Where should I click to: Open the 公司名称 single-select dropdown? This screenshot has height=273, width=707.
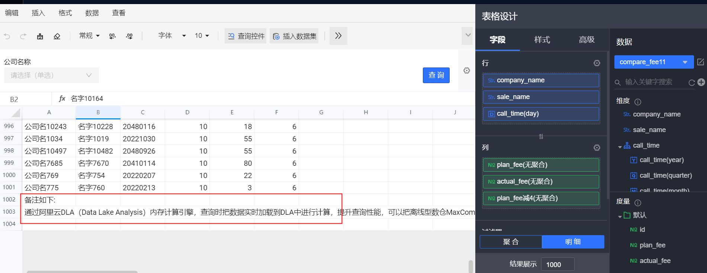click(x=51, y=75)
